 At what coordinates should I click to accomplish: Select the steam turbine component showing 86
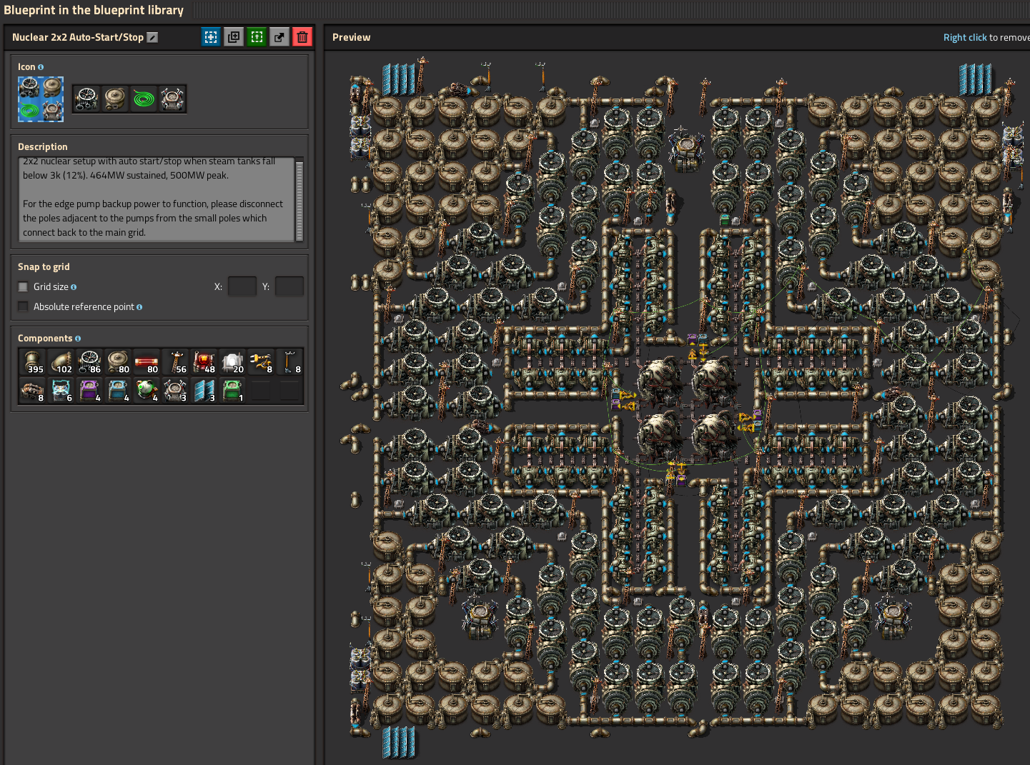pyautogui.click(x=89, y=362)
